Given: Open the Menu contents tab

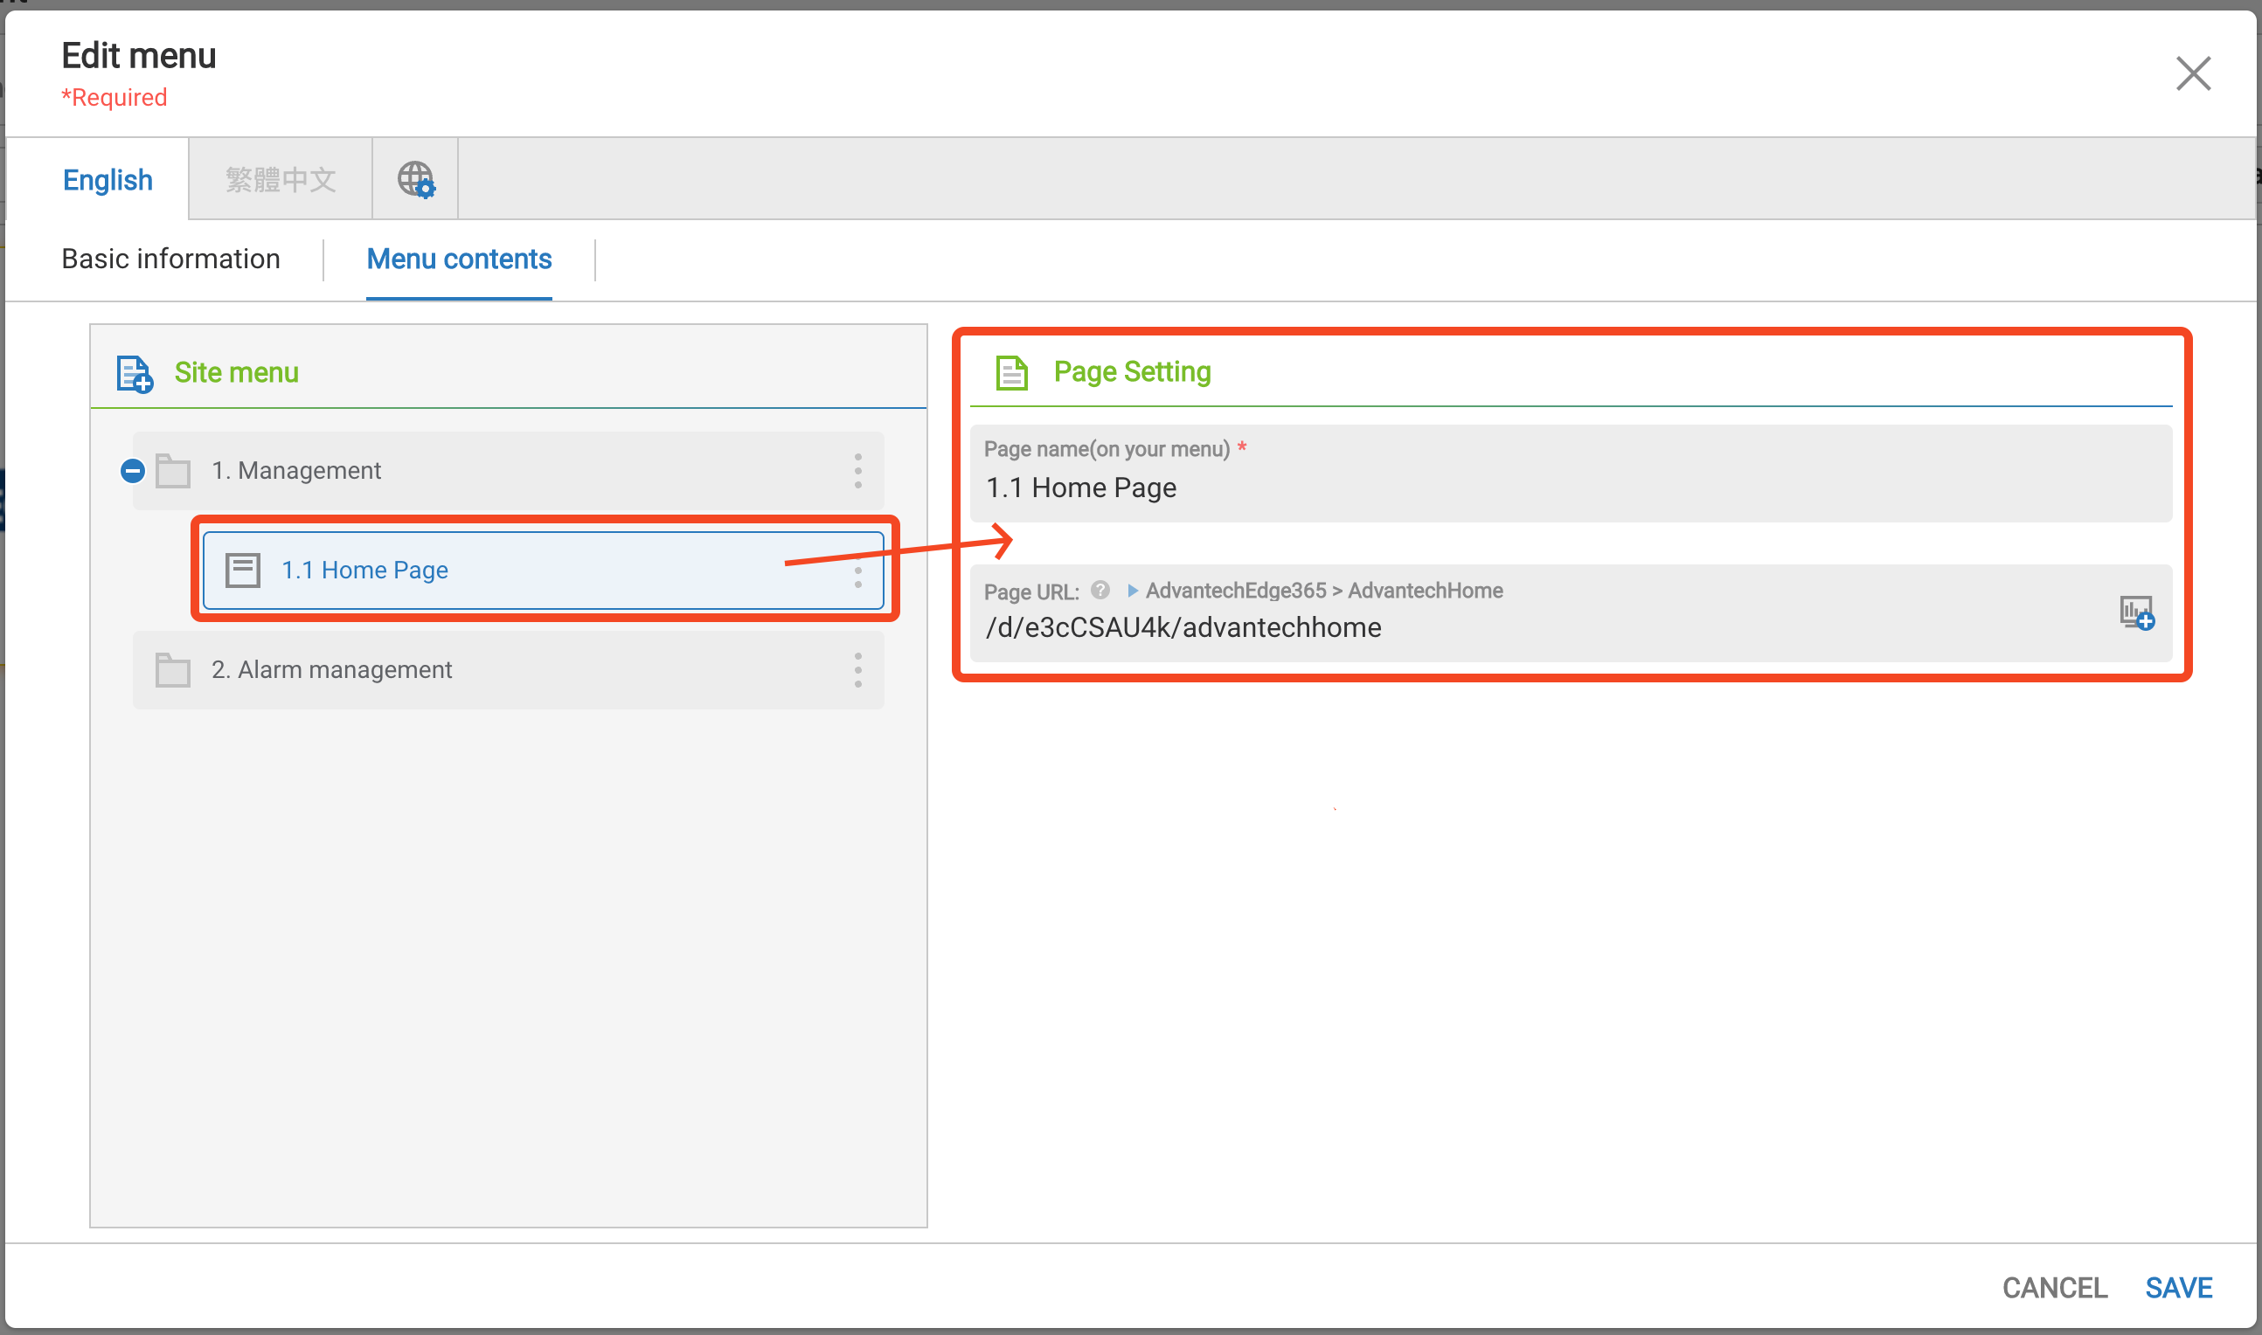Looking at the screenshot, I should [x=459, y=259].
